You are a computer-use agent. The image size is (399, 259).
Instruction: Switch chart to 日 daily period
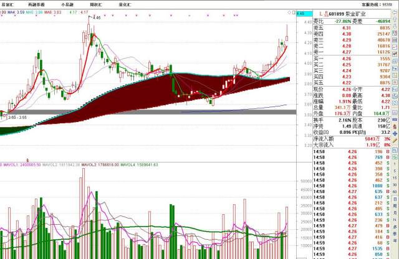[395, 199]
